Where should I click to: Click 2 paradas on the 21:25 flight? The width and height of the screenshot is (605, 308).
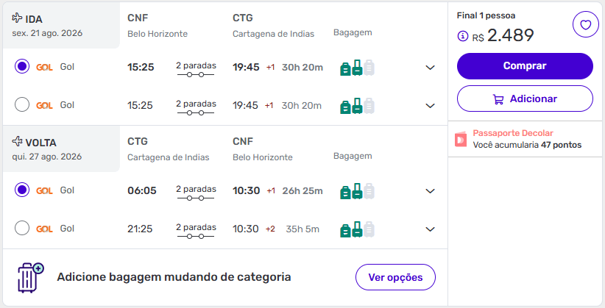click(x=196, y=228)
